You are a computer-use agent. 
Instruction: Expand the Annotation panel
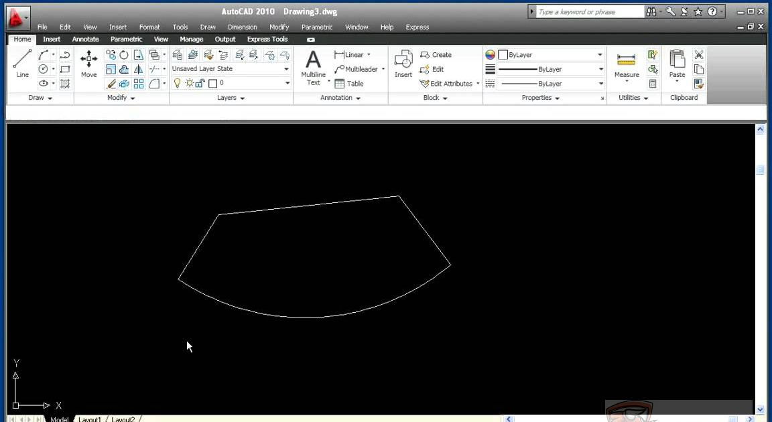click(x=340, y=98)
